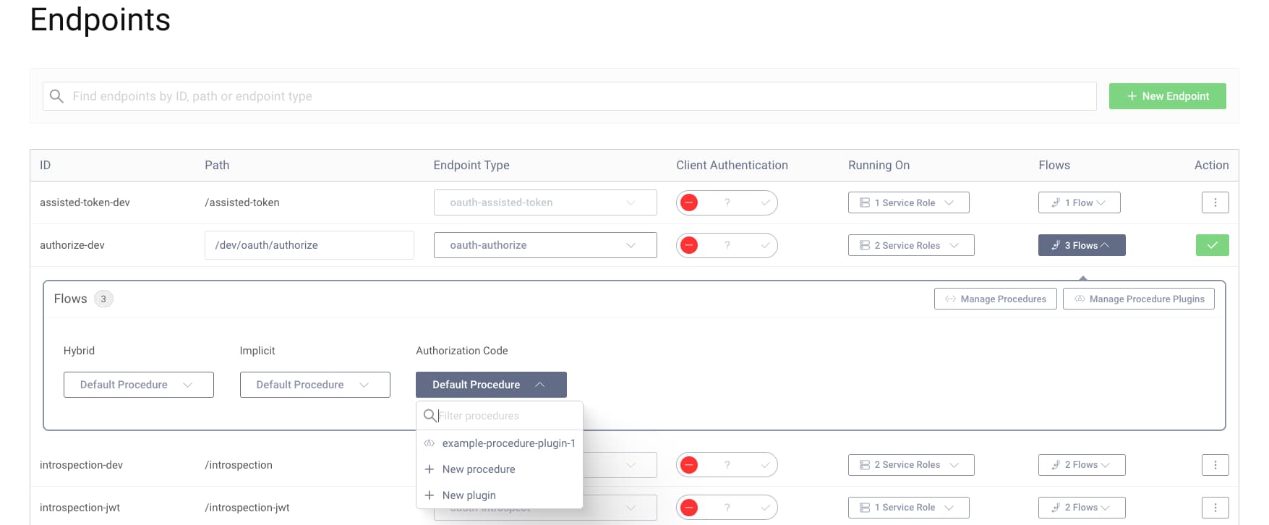Click the introspection-jwt ID cell

[80, 508]
